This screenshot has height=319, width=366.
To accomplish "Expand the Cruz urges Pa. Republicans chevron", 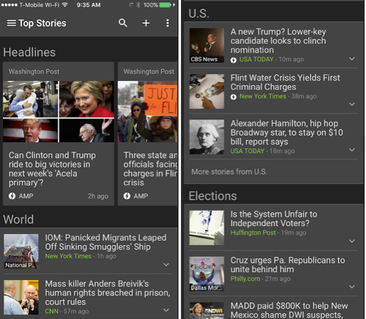I will point(352,287).
